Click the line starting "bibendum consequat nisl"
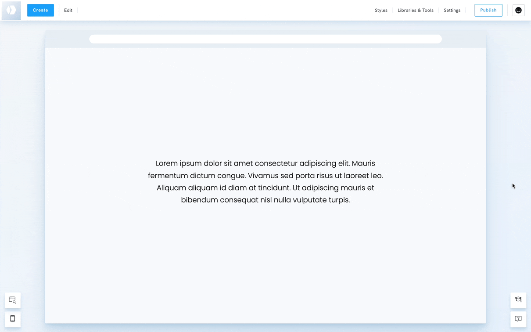The width and height of the screenshot is (531, 332). (265, 200)
